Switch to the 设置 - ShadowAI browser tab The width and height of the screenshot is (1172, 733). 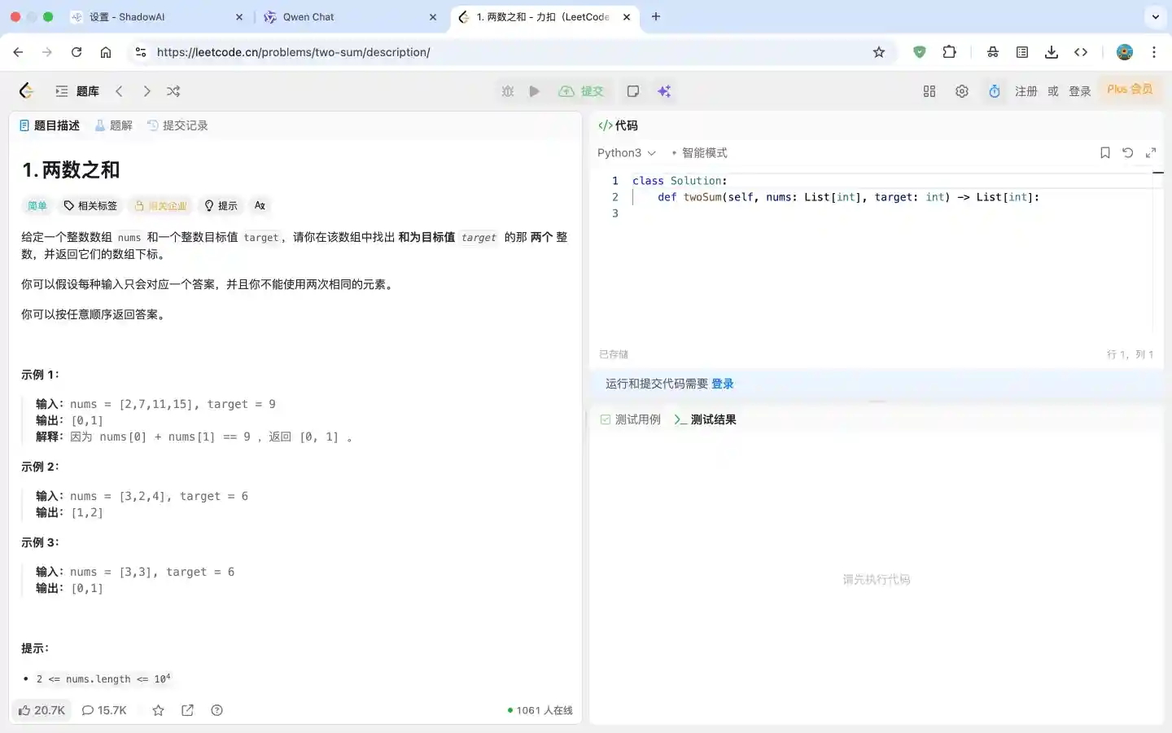155,17
